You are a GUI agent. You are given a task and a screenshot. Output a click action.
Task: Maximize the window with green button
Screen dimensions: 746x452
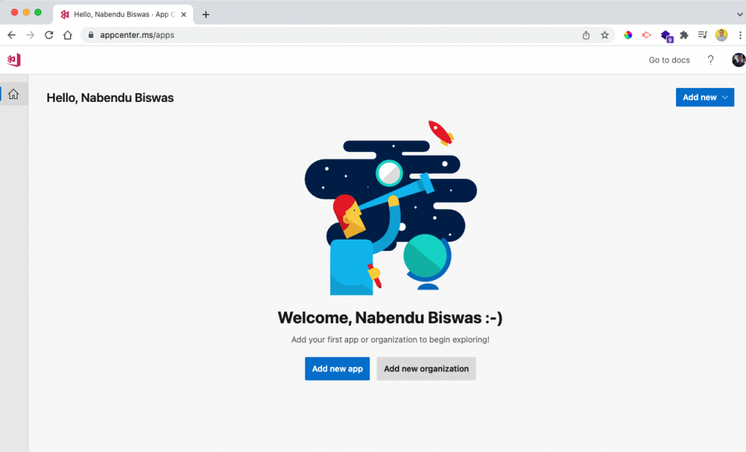[x=38, y=12]
